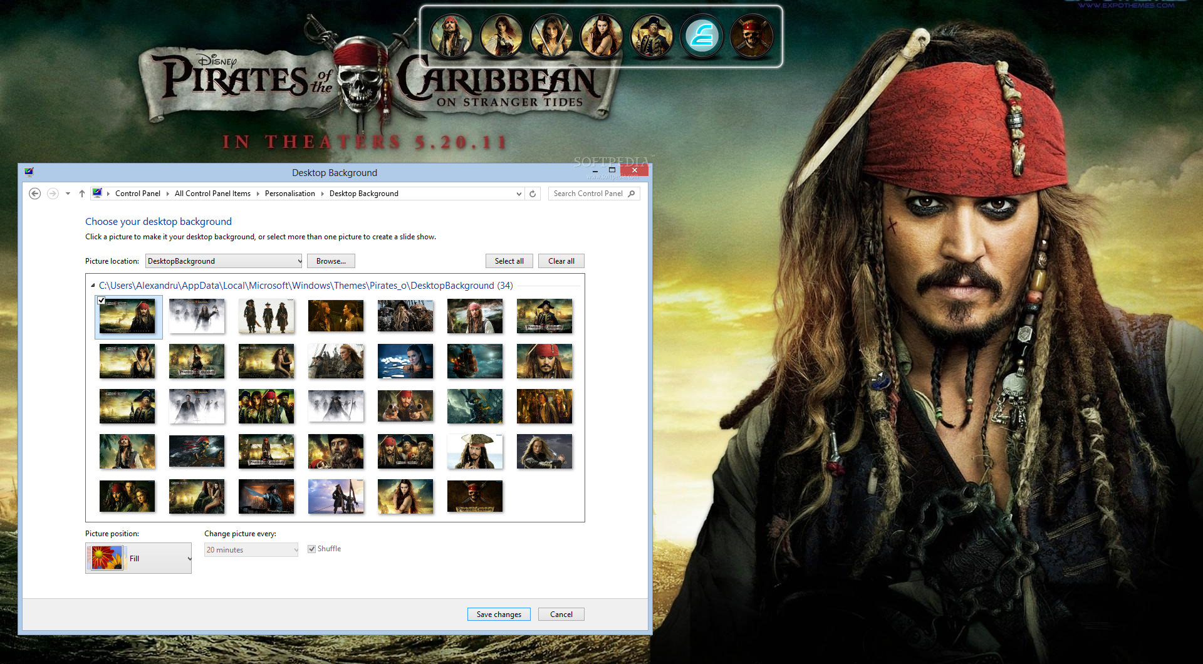Refresh the address bar location
The image size is (1203, 664).
coord(533,194)
